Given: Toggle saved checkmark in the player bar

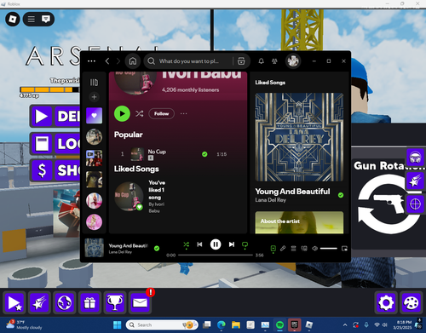Looking at the screenshot, I should tap(157, 249).
